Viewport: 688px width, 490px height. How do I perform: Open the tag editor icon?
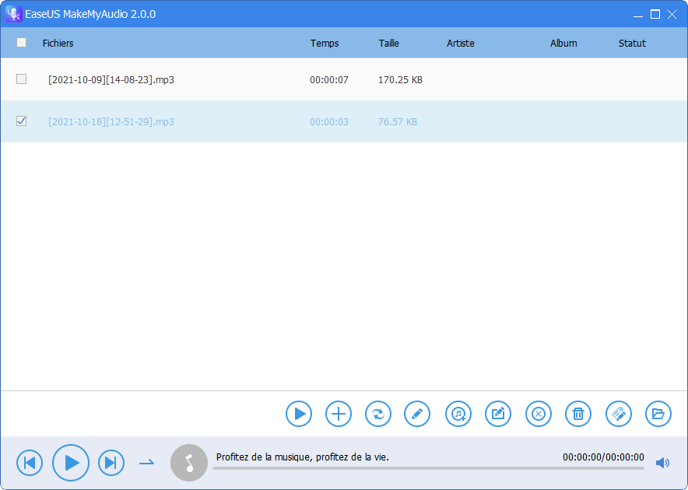619,414
